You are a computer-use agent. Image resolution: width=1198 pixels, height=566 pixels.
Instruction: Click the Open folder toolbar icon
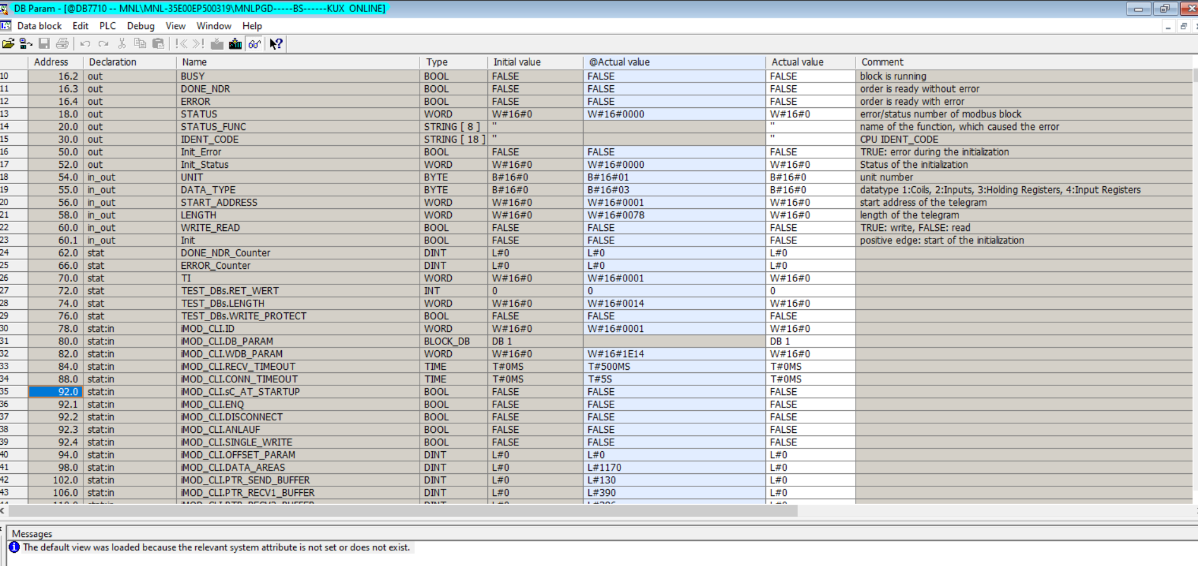8,44
